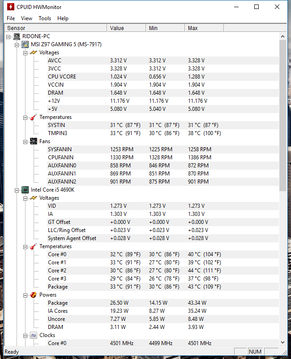Click the CPU Temperatures thermometer icon
The image size is (291, 359).
tap(33, 246)
